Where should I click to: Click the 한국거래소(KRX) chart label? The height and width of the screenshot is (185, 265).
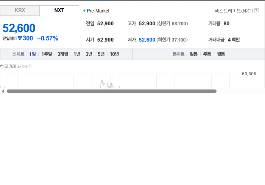tap(16, 66)
